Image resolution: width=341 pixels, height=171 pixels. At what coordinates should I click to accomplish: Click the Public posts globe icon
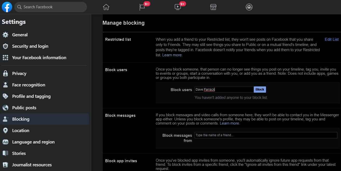tap(5, 108)
